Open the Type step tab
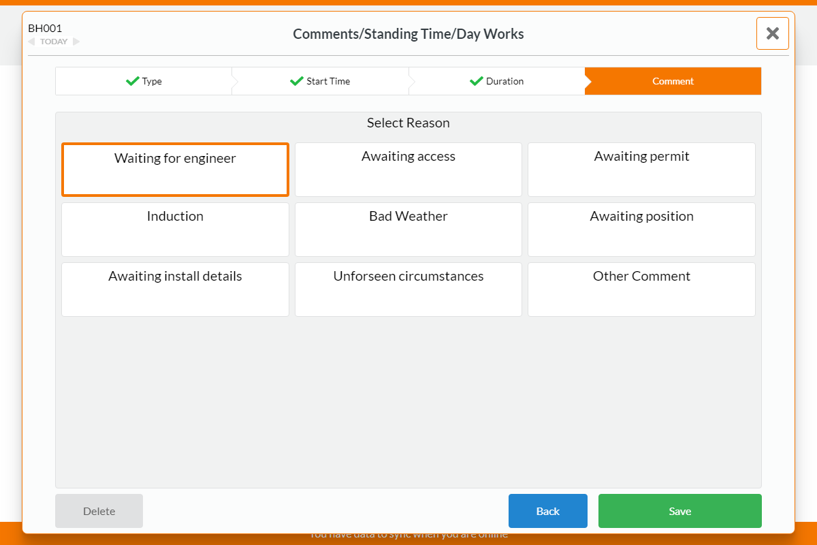 coord(144,81)
